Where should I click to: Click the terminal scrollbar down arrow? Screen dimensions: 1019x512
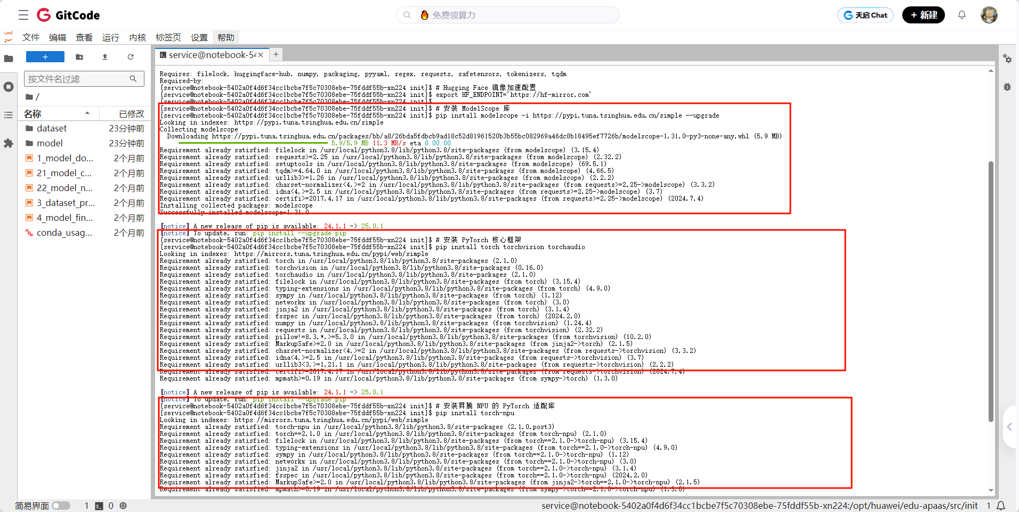coord(991,490)
